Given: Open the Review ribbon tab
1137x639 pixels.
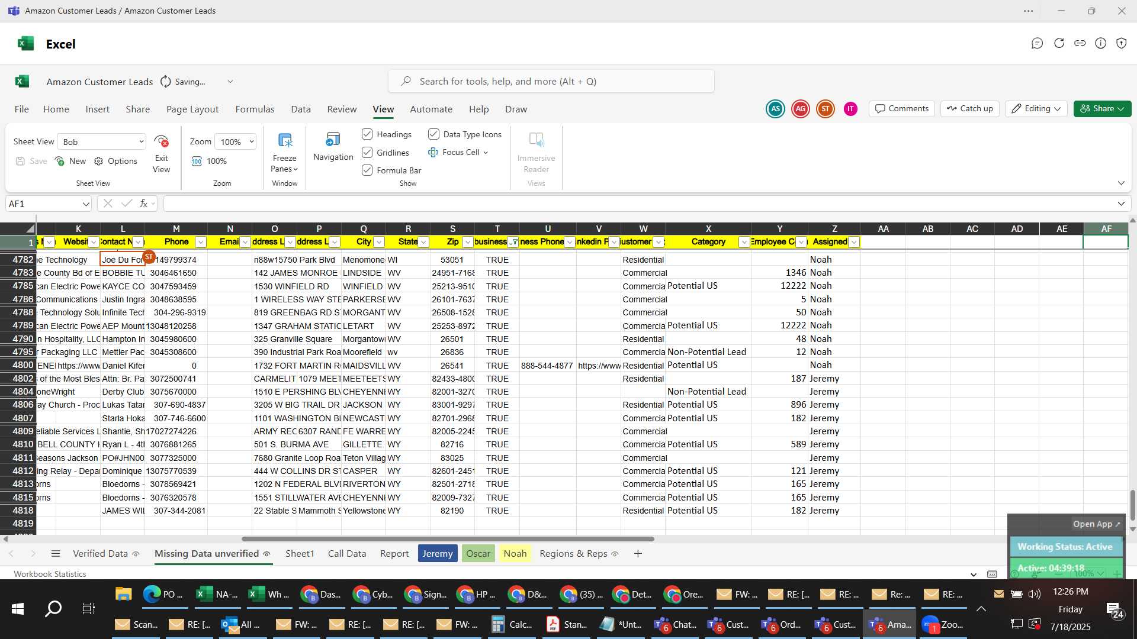Looking at the screenshot, I should point(342,109).
